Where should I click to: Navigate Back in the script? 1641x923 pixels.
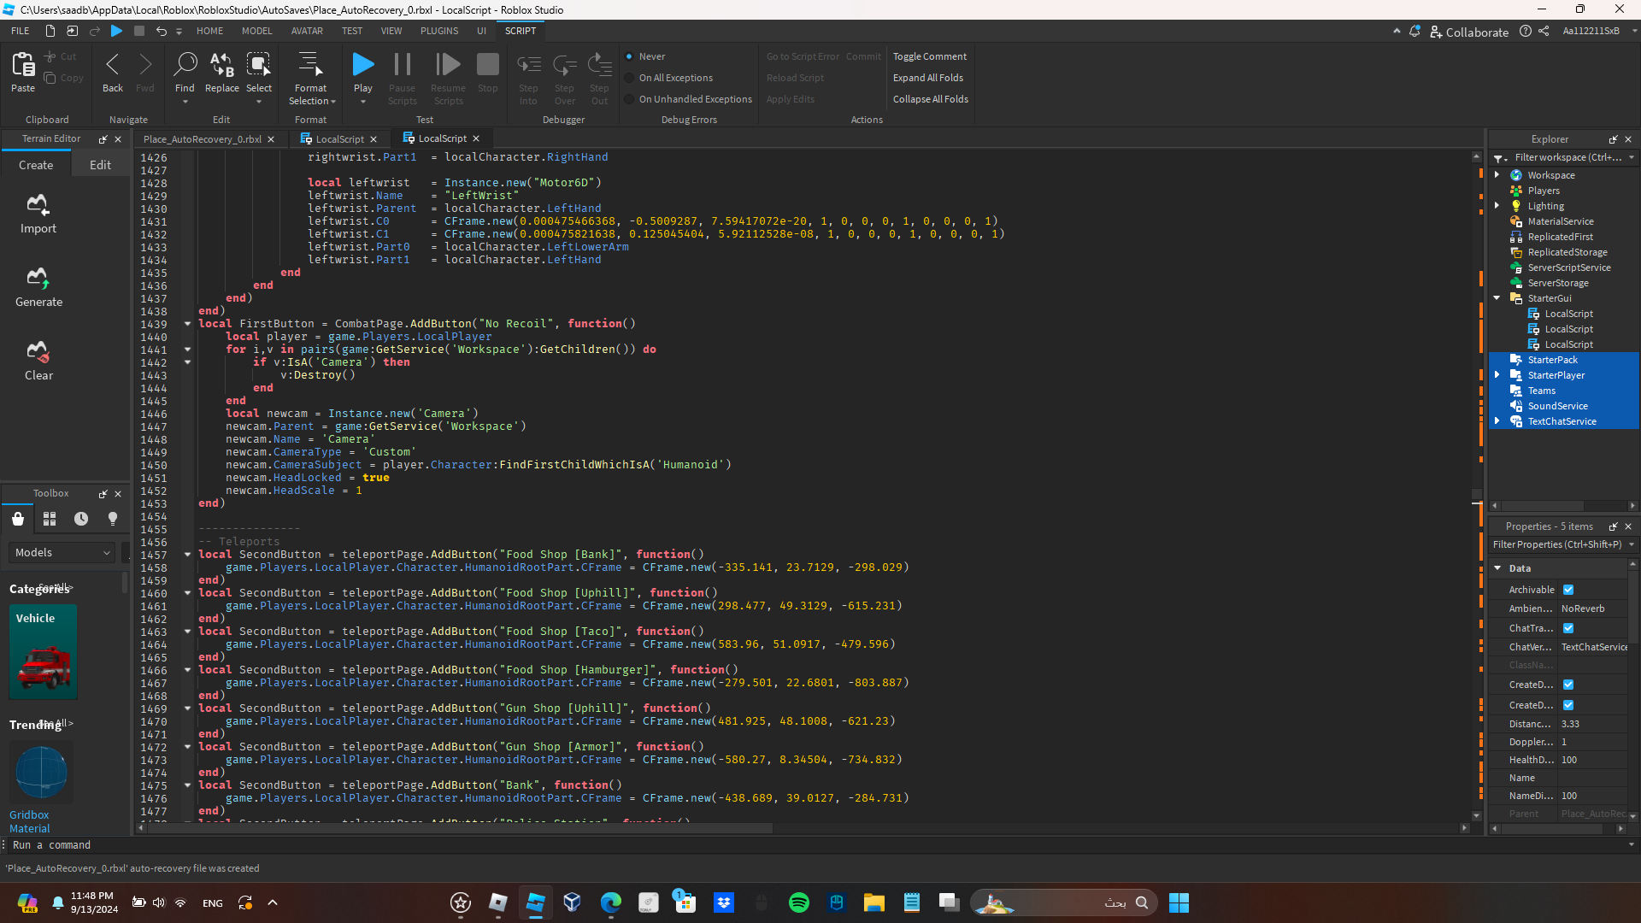(113, 65)
